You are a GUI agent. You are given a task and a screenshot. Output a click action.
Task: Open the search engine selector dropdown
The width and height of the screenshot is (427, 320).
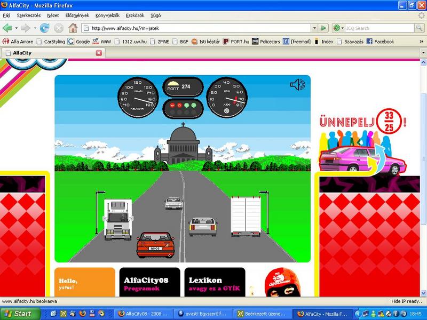point(338,28)
